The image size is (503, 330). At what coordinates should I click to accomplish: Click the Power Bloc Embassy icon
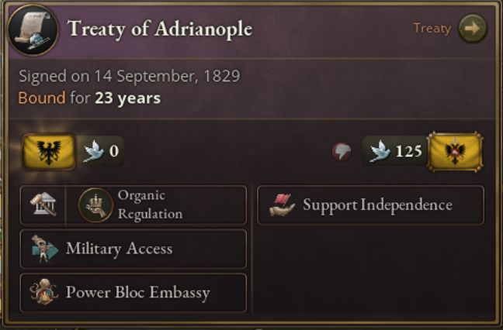43,292
